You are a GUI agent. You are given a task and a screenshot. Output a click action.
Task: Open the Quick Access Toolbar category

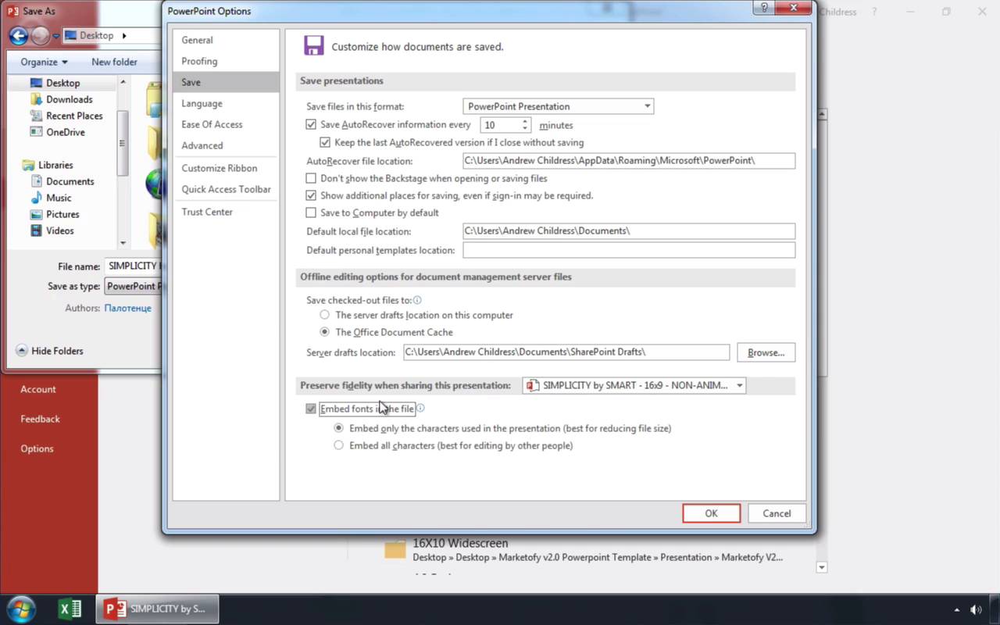coord(226,189)
